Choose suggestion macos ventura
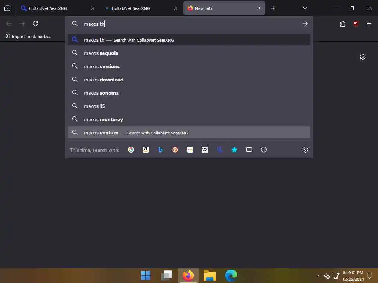Screen dimensions: 378x283 click(x=189, y=133)
